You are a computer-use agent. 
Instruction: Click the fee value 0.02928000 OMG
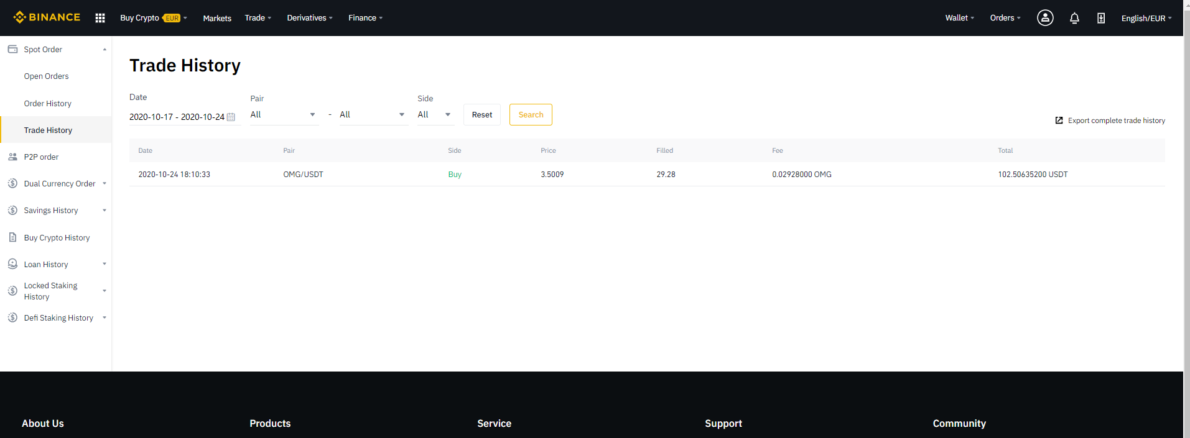(802, 175)
